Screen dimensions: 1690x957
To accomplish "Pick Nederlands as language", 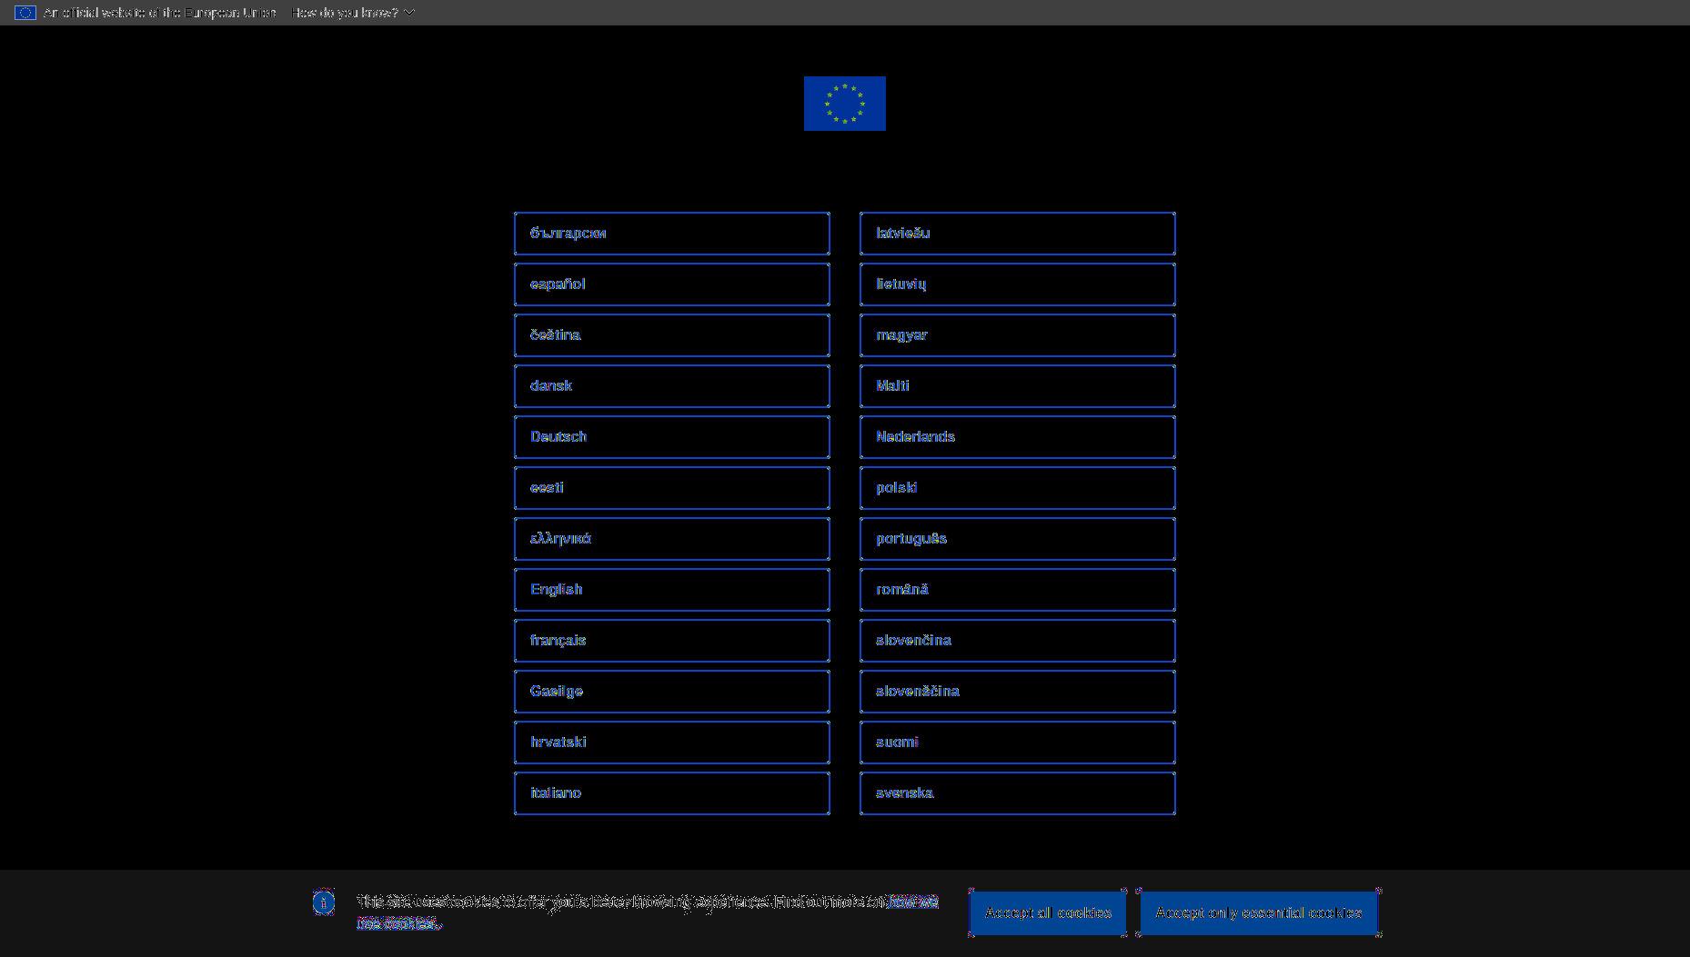I will (x=1018, y=437).
